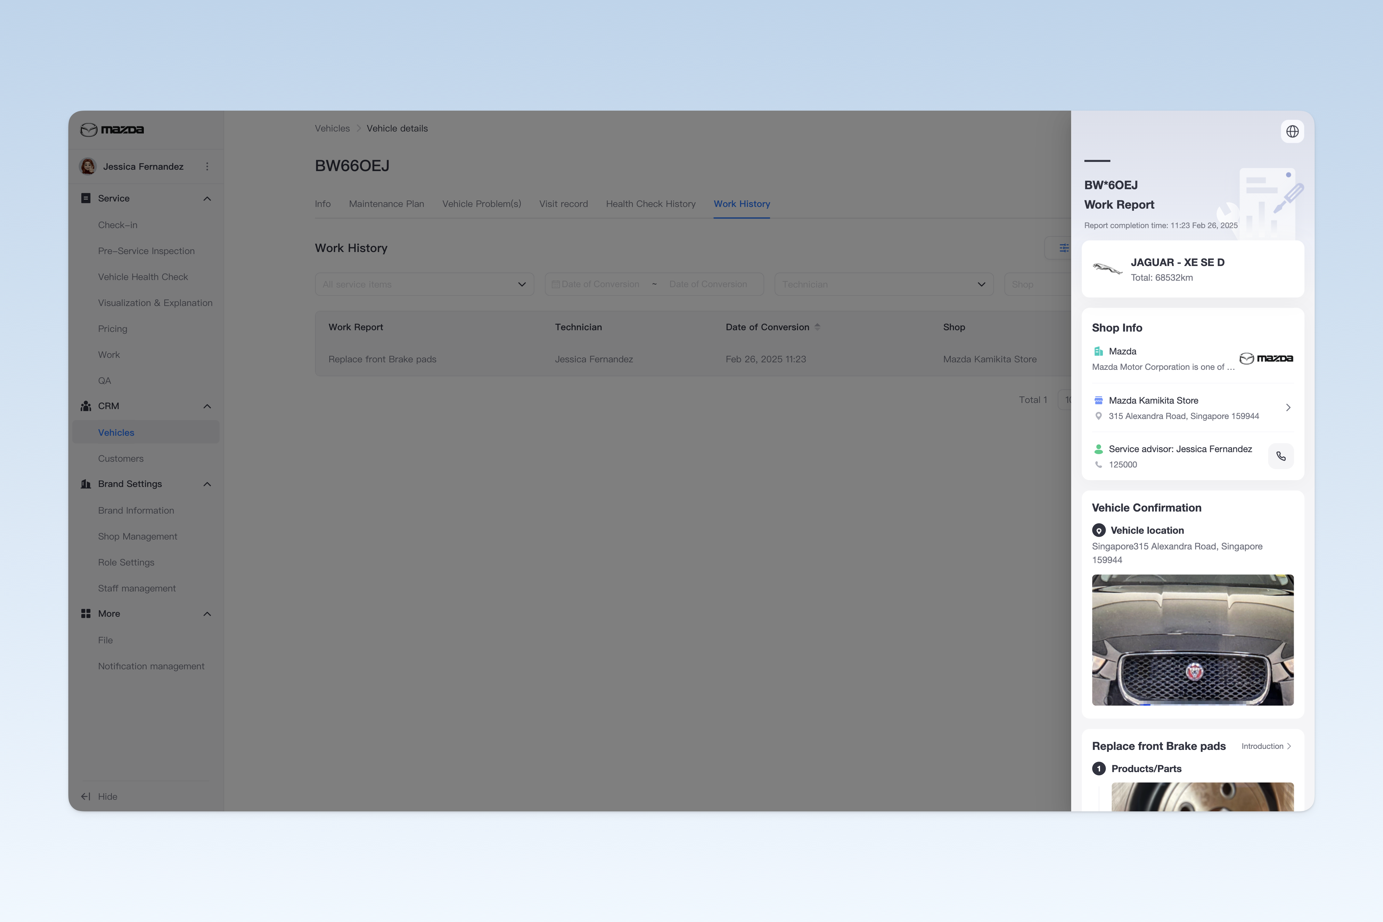The height and width of the screenshot is (922, 1383).
Task: Click the Mazda logo in Shop Info
Action: point(1266,359)
